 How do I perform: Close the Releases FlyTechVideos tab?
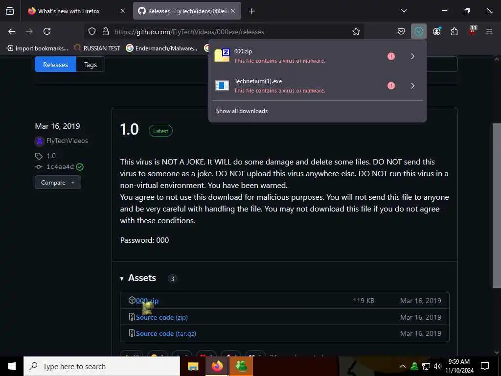(233, 11)
